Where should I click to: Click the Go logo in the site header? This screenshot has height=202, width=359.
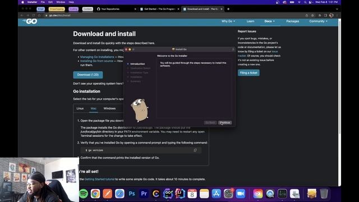(x=30, y=21)
